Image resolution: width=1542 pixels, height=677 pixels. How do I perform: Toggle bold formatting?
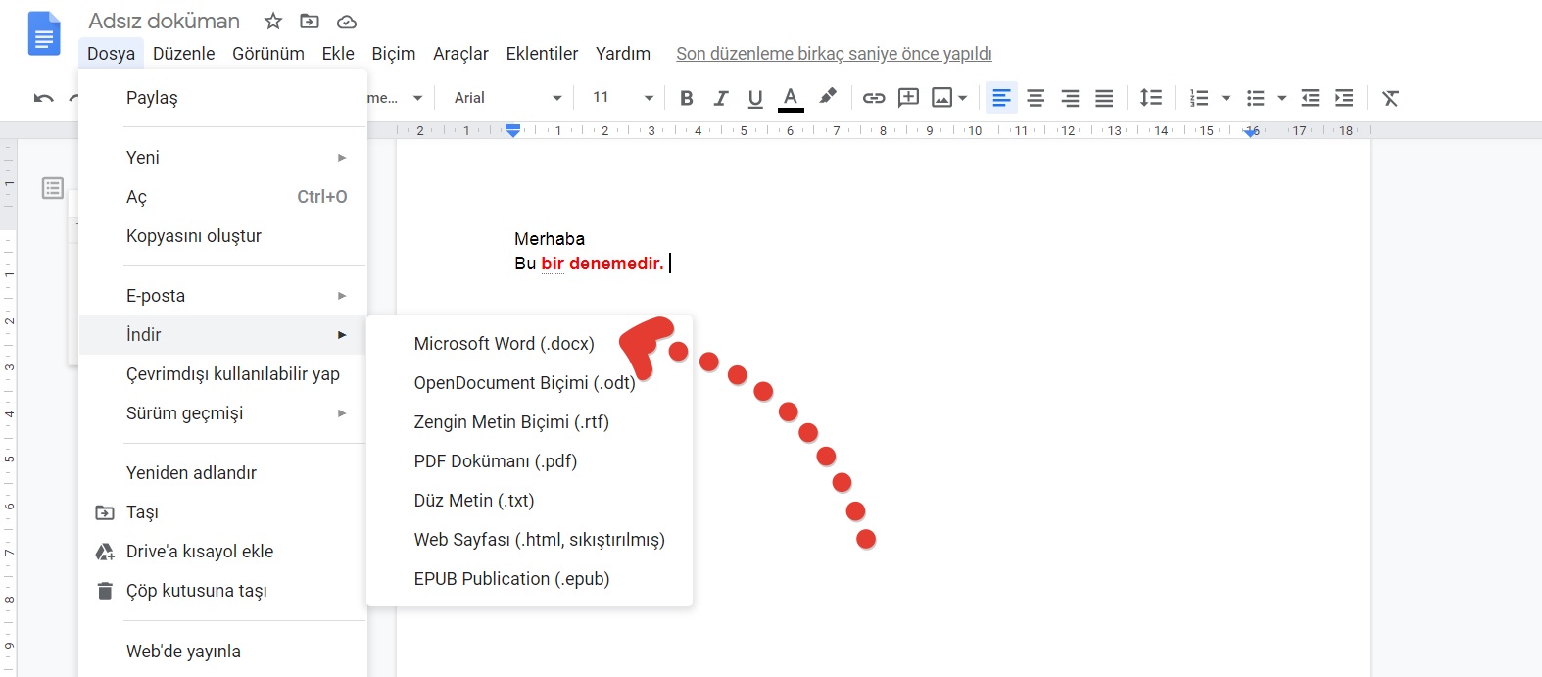point(687,98)
